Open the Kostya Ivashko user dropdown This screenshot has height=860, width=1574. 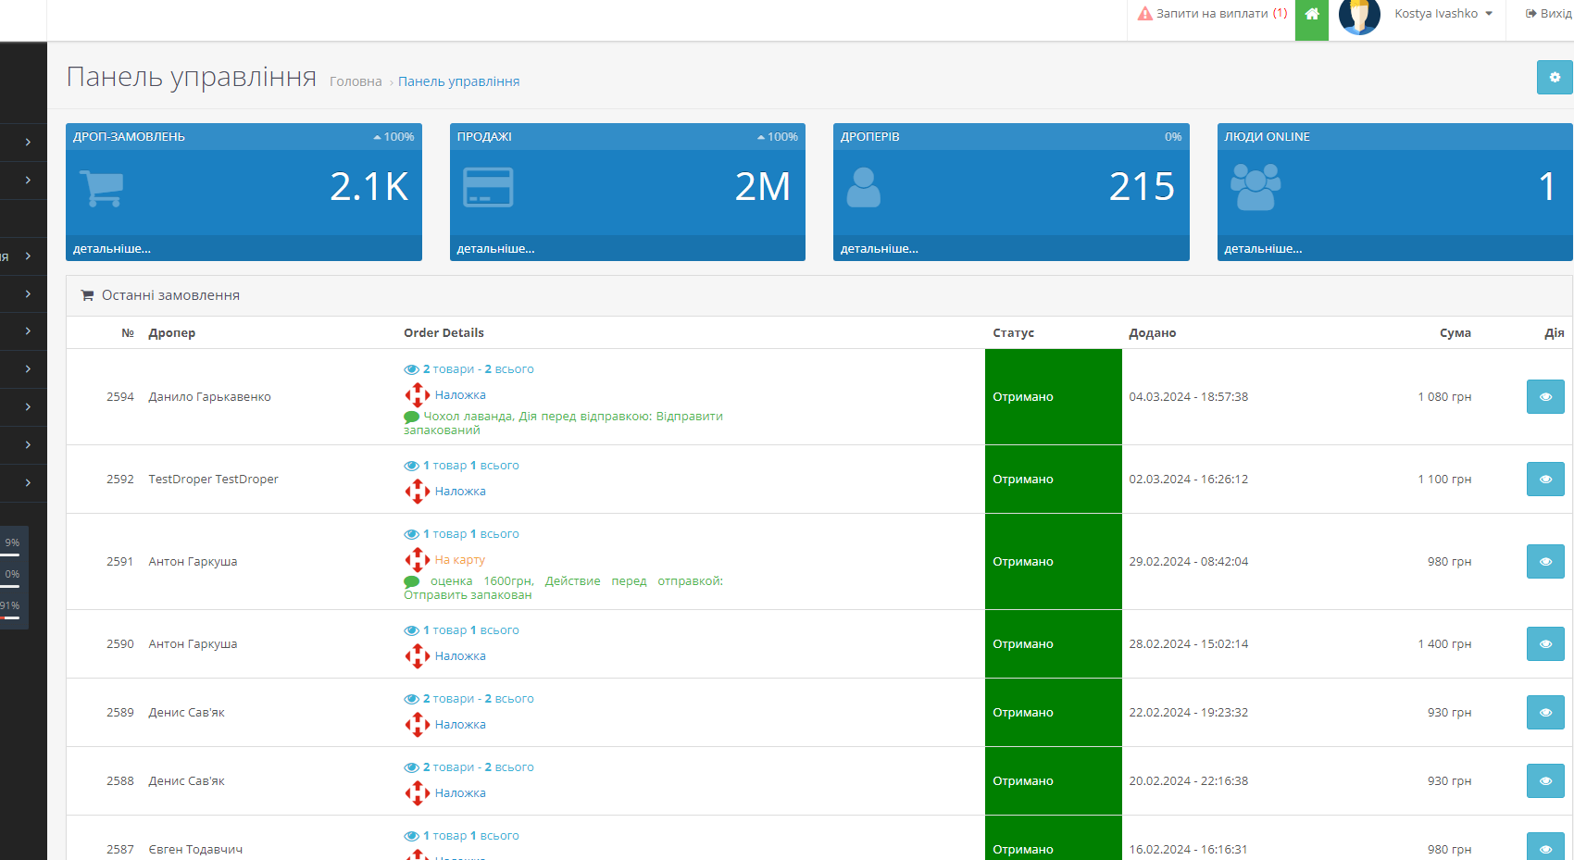click(x=1443, y=14)
